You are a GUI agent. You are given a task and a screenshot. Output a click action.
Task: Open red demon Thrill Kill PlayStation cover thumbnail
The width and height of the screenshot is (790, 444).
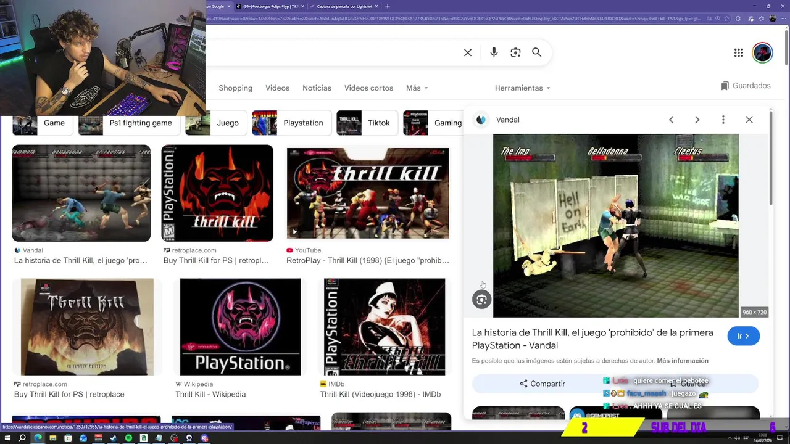click(x=217, y=193)
